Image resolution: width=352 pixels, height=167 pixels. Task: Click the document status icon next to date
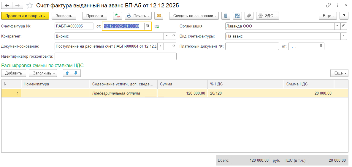pos(157,26)
